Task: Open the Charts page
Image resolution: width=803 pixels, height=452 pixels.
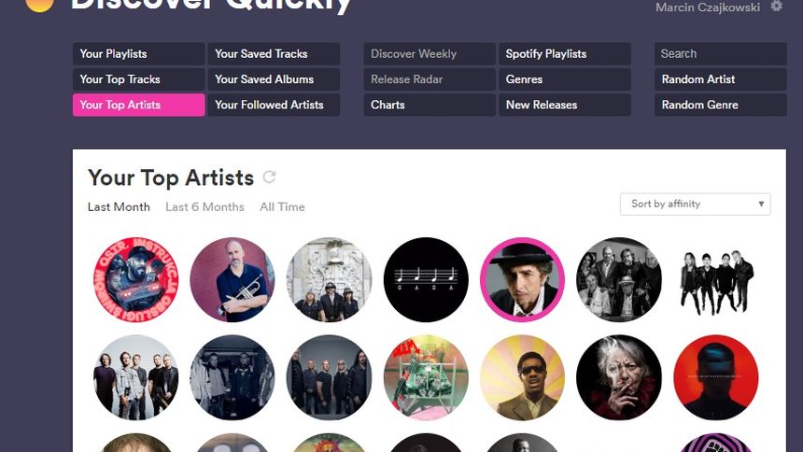Action: [429, 105]
